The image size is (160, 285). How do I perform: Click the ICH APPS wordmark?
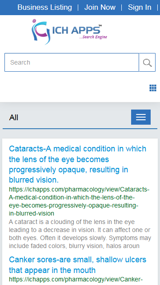(x=76, y=30)
